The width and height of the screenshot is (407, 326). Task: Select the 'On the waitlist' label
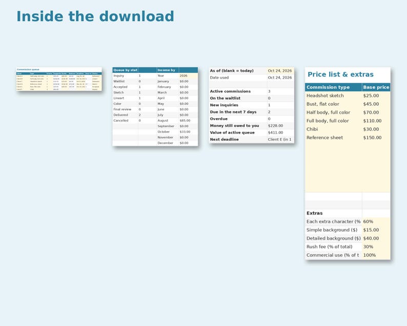click(225, 98)
